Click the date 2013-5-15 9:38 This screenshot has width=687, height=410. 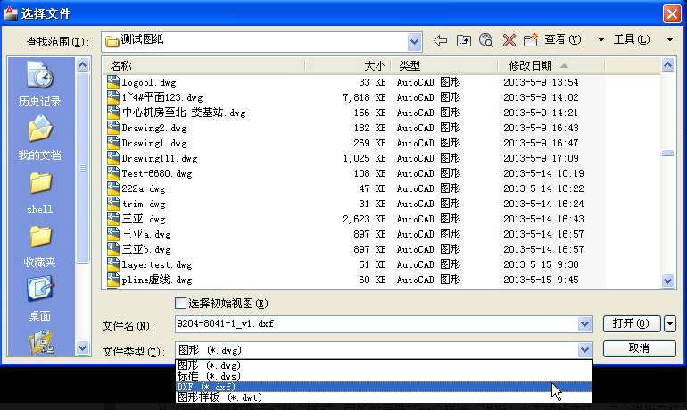coord(541,264)
